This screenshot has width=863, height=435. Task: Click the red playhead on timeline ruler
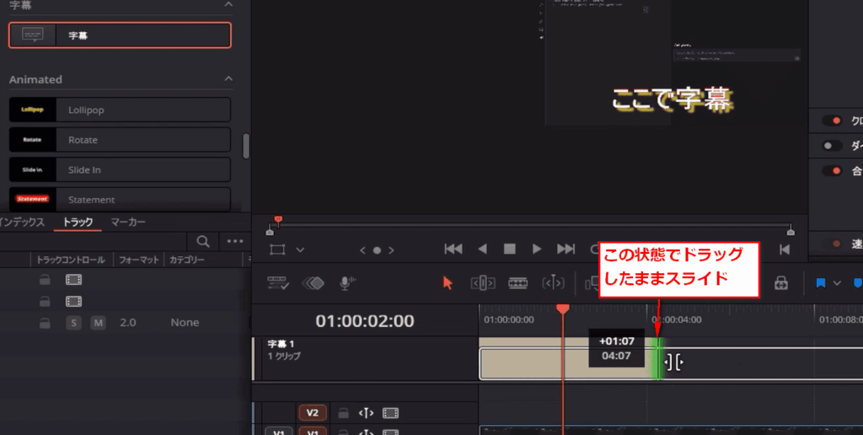point(563,310)
